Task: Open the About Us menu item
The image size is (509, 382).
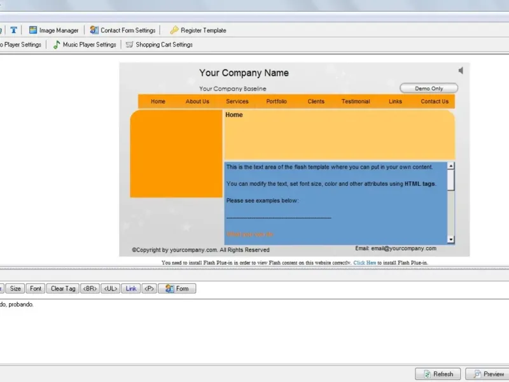Action: 197,101
